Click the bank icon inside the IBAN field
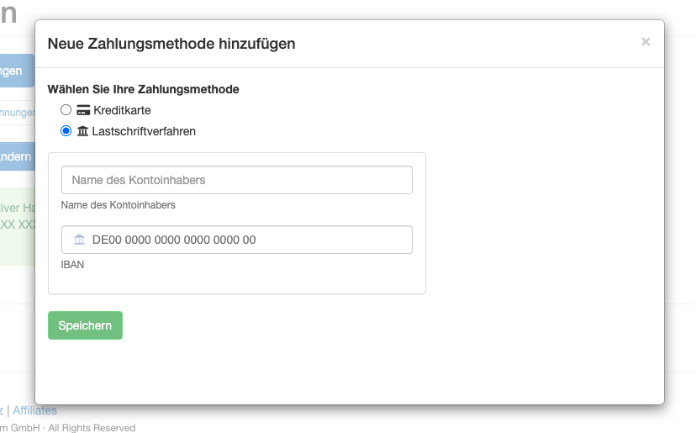This screenshot has height=433, width=696. click(x=80, y=240)
